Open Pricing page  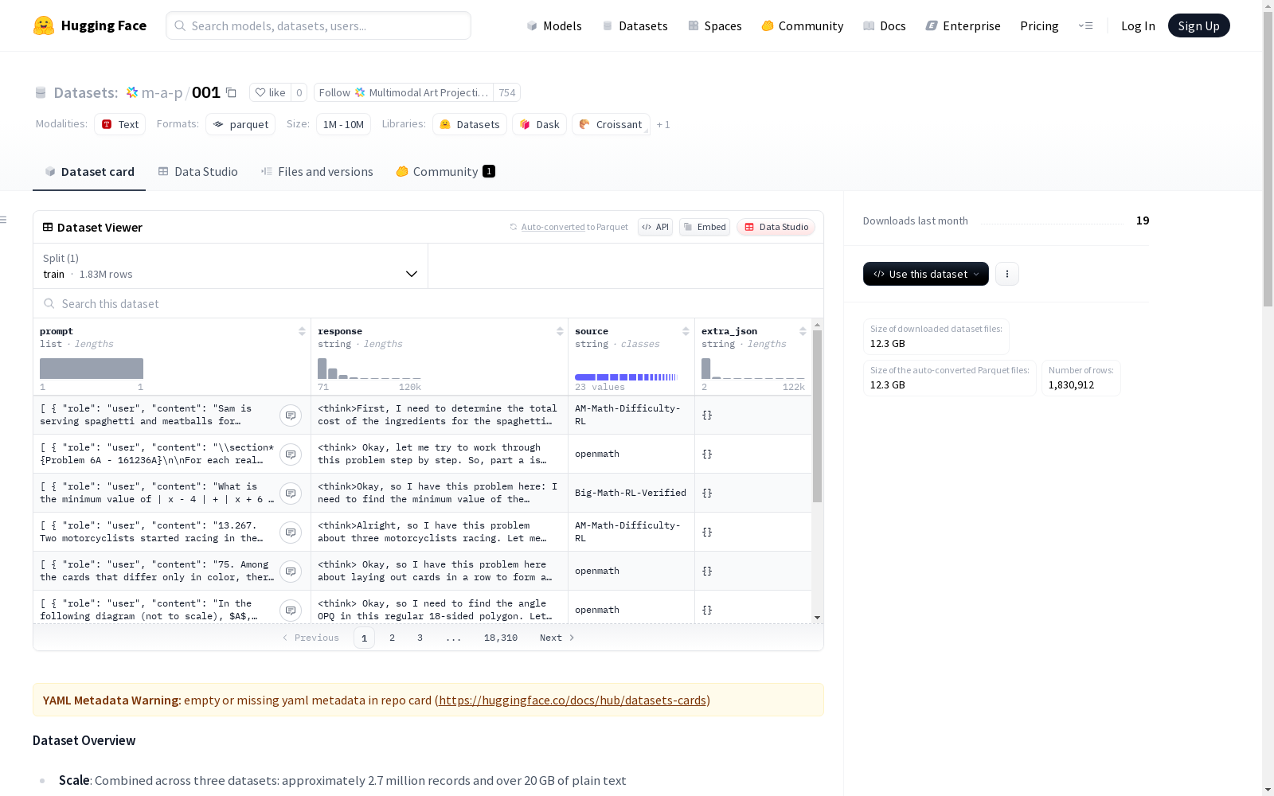pyautogui.click(x=1039, y=25)
